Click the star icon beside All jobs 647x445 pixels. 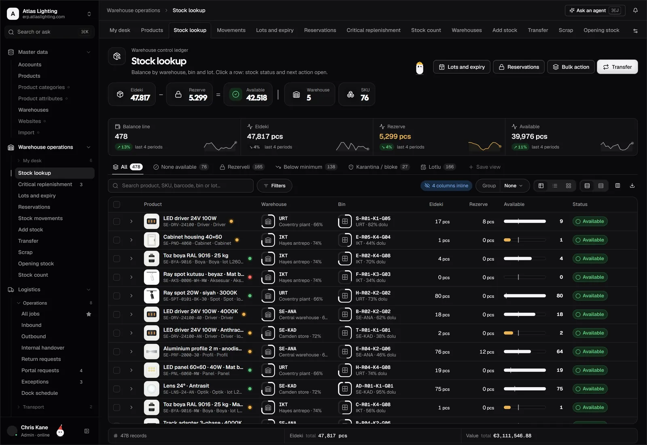pos(89,314)
